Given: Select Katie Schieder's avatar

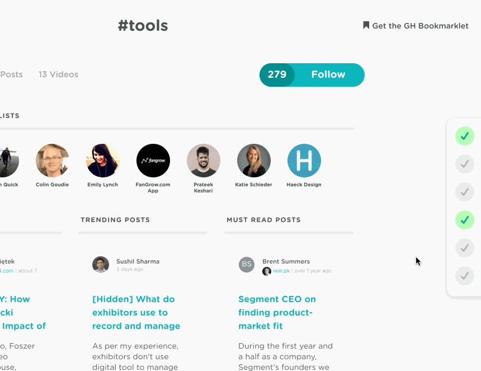Looking at the screenshot, I should click(253, 161).
